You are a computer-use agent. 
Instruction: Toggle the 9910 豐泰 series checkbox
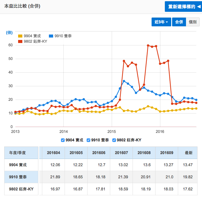click(88, 140)
